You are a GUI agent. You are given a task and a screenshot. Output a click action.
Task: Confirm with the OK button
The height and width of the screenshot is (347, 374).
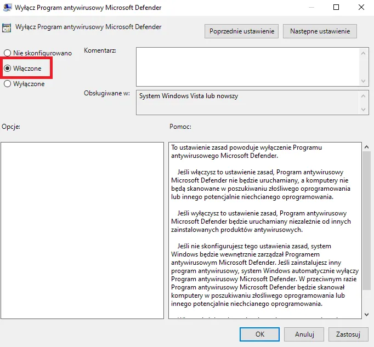click(259, 334)
